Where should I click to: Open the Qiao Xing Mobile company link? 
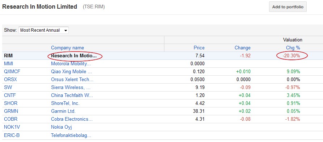(x=71, y=71)
